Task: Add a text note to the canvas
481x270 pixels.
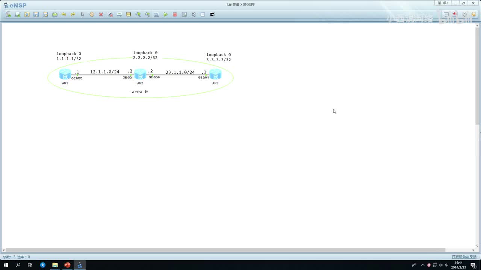Action: [x=119, y=14]
